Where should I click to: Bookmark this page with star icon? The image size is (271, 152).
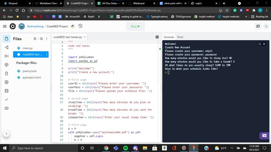tap(227, 10)
